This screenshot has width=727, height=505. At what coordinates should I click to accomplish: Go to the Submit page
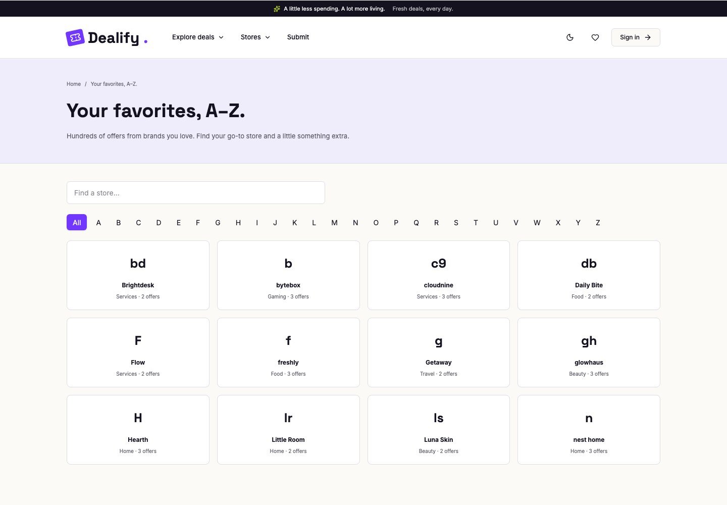298,37
